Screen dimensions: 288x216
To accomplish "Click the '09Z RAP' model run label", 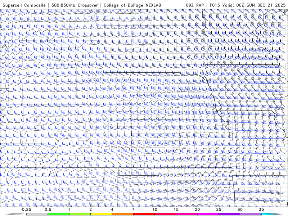I will [195, 5].
